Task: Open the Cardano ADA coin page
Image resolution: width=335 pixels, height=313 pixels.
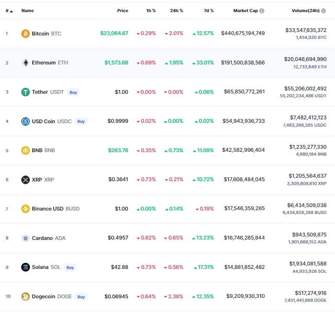Action: pos(48,238)
